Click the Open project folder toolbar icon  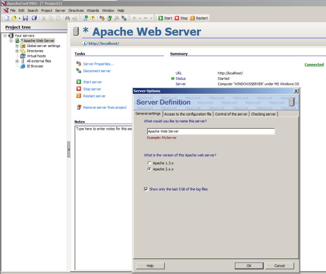coord(14,18)
